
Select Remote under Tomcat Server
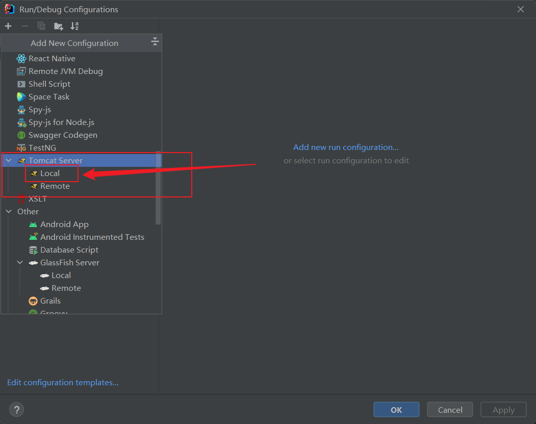pyautogui.click(x=55, y=186)
